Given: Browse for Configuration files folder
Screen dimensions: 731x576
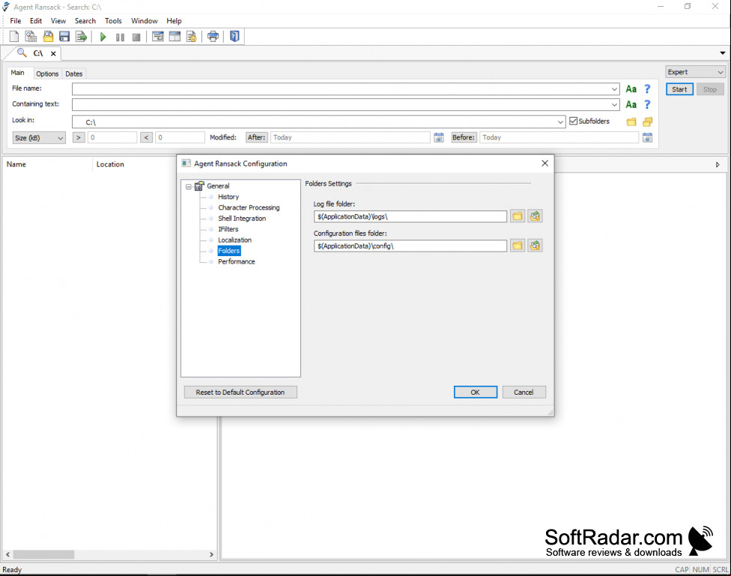Looking at the screenshot, I should pyautogui.click(x=518, y=246).
